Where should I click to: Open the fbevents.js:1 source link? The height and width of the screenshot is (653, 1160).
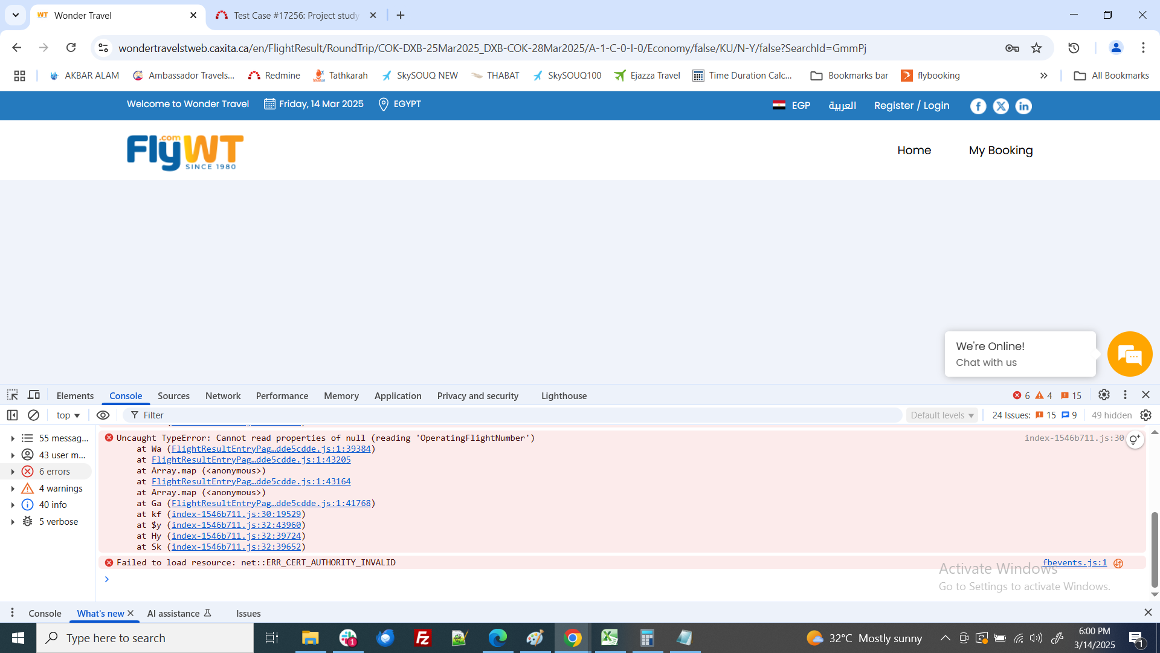pyautogui.click(x=1074, y=562)
